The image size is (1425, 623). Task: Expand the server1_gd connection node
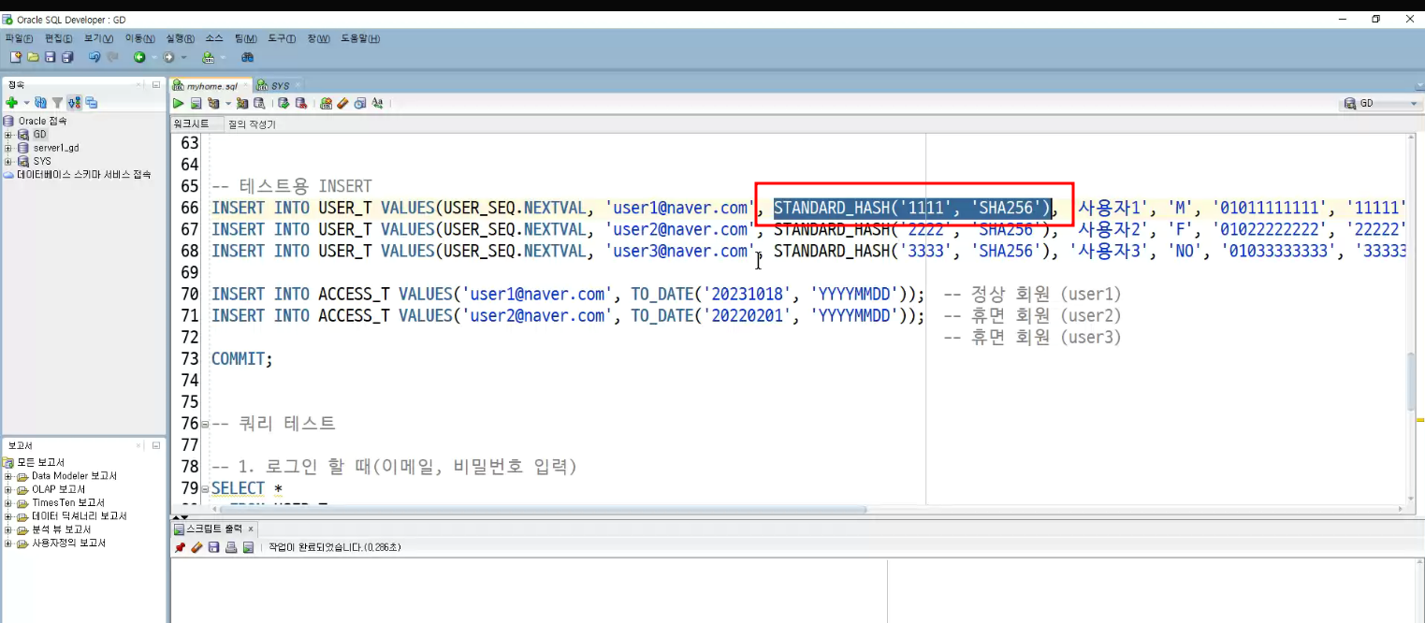[7, 148]
